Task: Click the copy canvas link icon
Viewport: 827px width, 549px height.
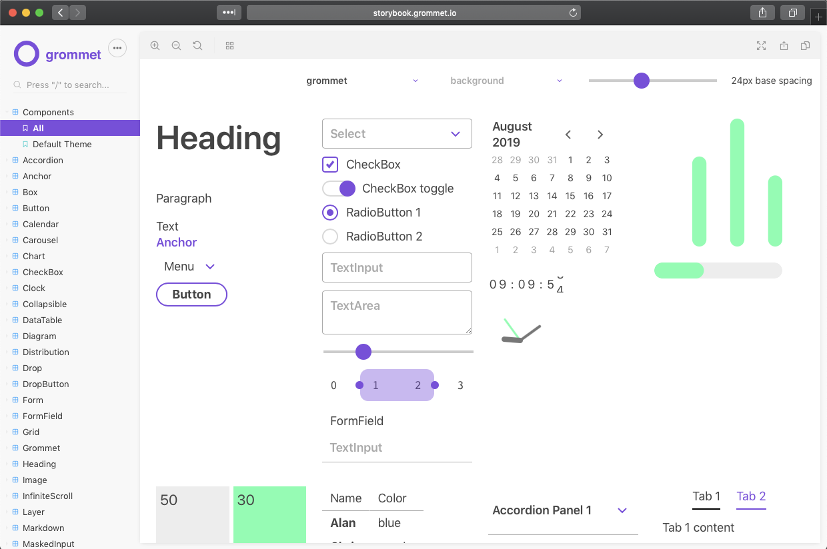Action: pos(805,46)
